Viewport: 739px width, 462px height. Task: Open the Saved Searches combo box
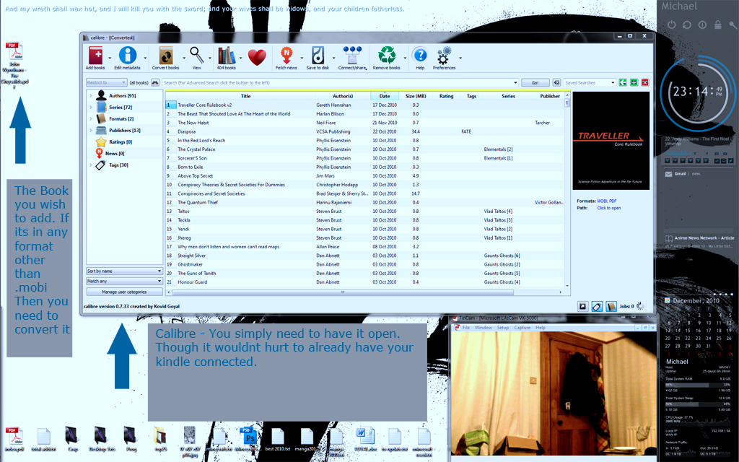point(590,82)
